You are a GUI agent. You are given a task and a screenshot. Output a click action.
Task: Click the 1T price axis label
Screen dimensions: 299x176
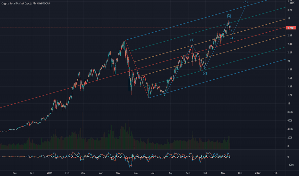289,103
